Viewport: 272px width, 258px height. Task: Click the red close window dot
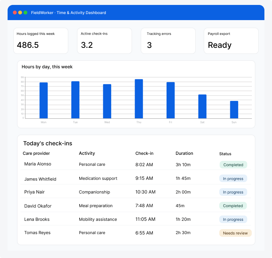(x=15, y=13)
